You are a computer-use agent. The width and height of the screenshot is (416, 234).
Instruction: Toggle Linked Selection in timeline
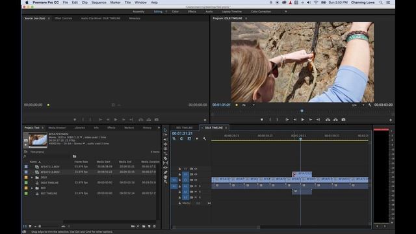click(189, 138)
